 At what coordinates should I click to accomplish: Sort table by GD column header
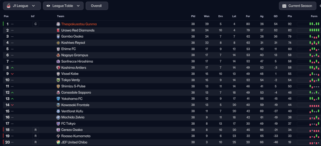point(276,16)
